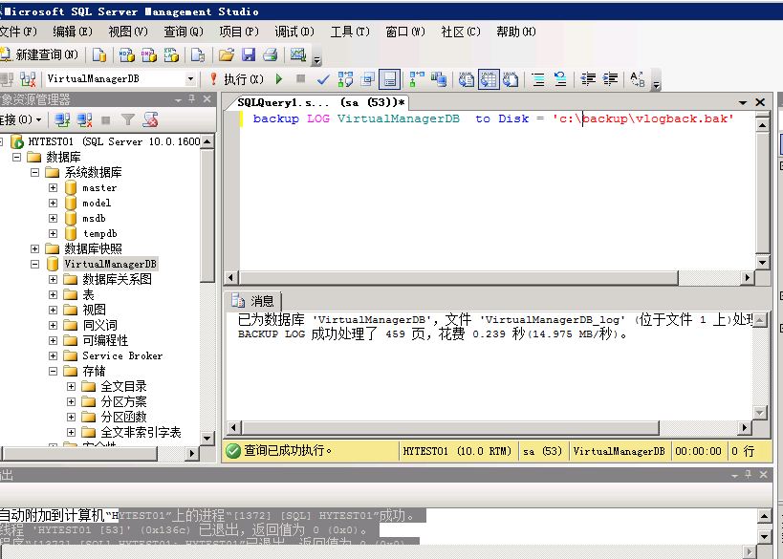Image resolution: width=783 pixels, height=559 pixels.
Task: Open the VirtualManagerDB database dropdown
Action: [x=191, y=79]
